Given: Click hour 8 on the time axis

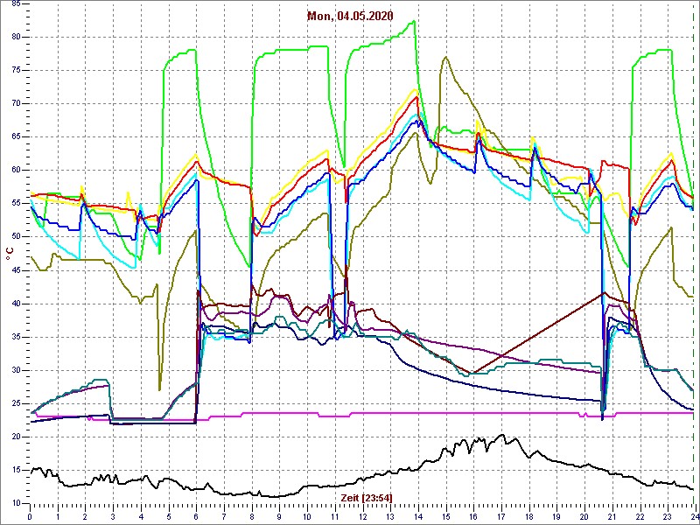Looking at the screenshot, I should pyautogui.click(x=251, y=517).
